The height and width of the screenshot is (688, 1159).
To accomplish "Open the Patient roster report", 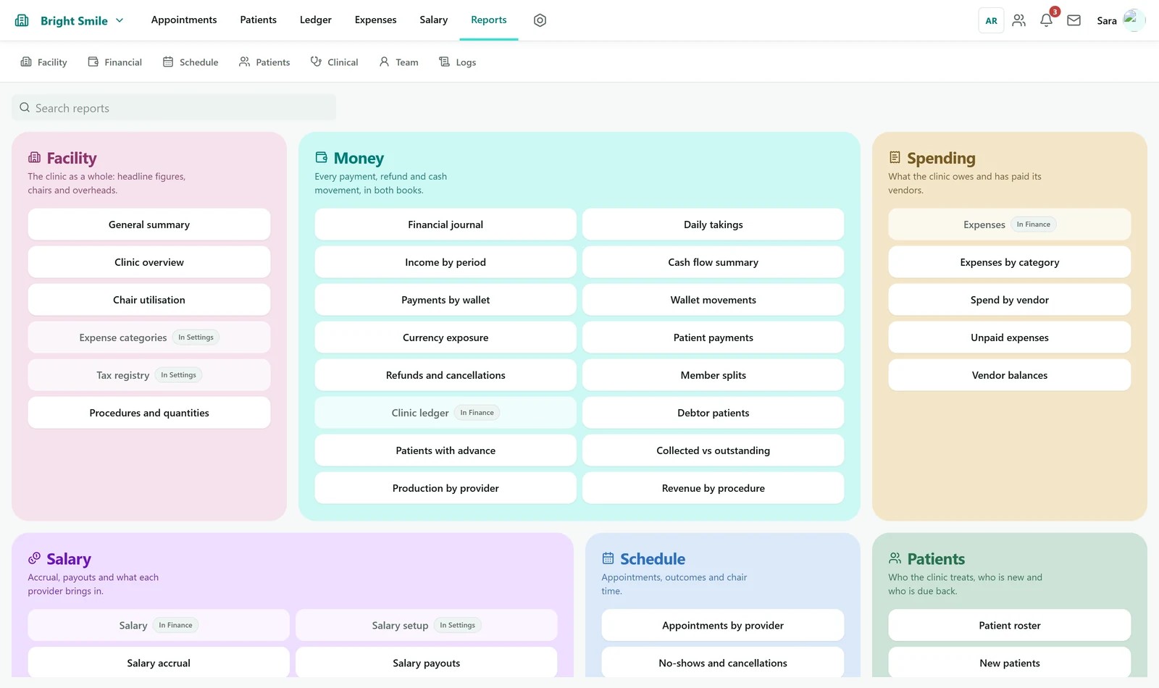I will pos(1010,625).
